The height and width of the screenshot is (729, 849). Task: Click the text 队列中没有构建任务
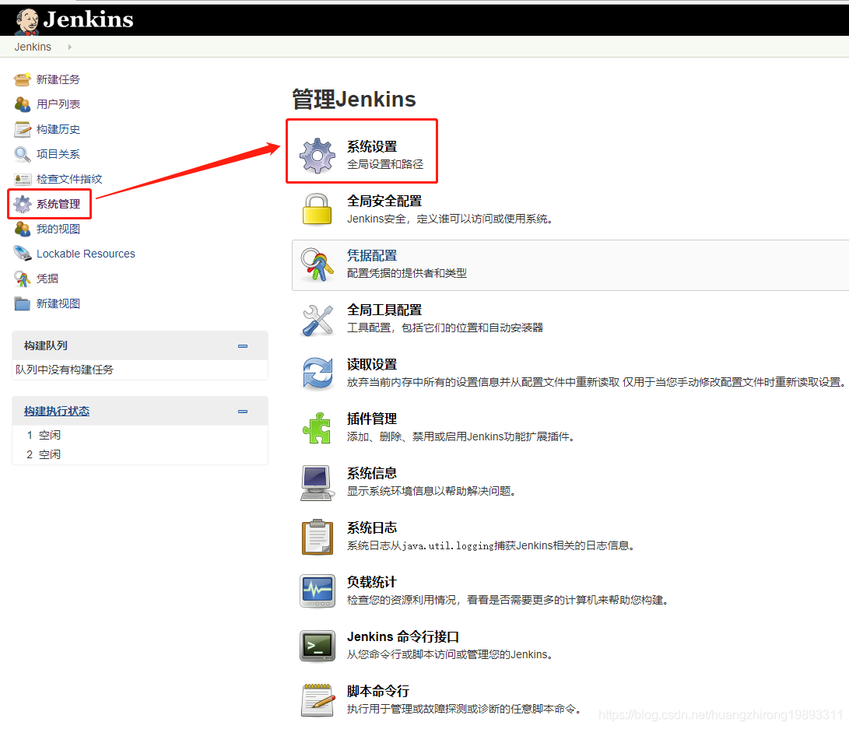tap(65, 370)
